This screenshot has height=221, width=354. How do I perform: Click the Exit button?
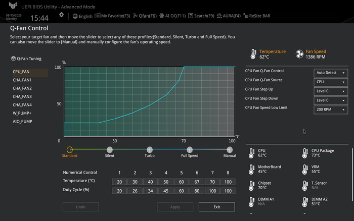click(216, 207)
